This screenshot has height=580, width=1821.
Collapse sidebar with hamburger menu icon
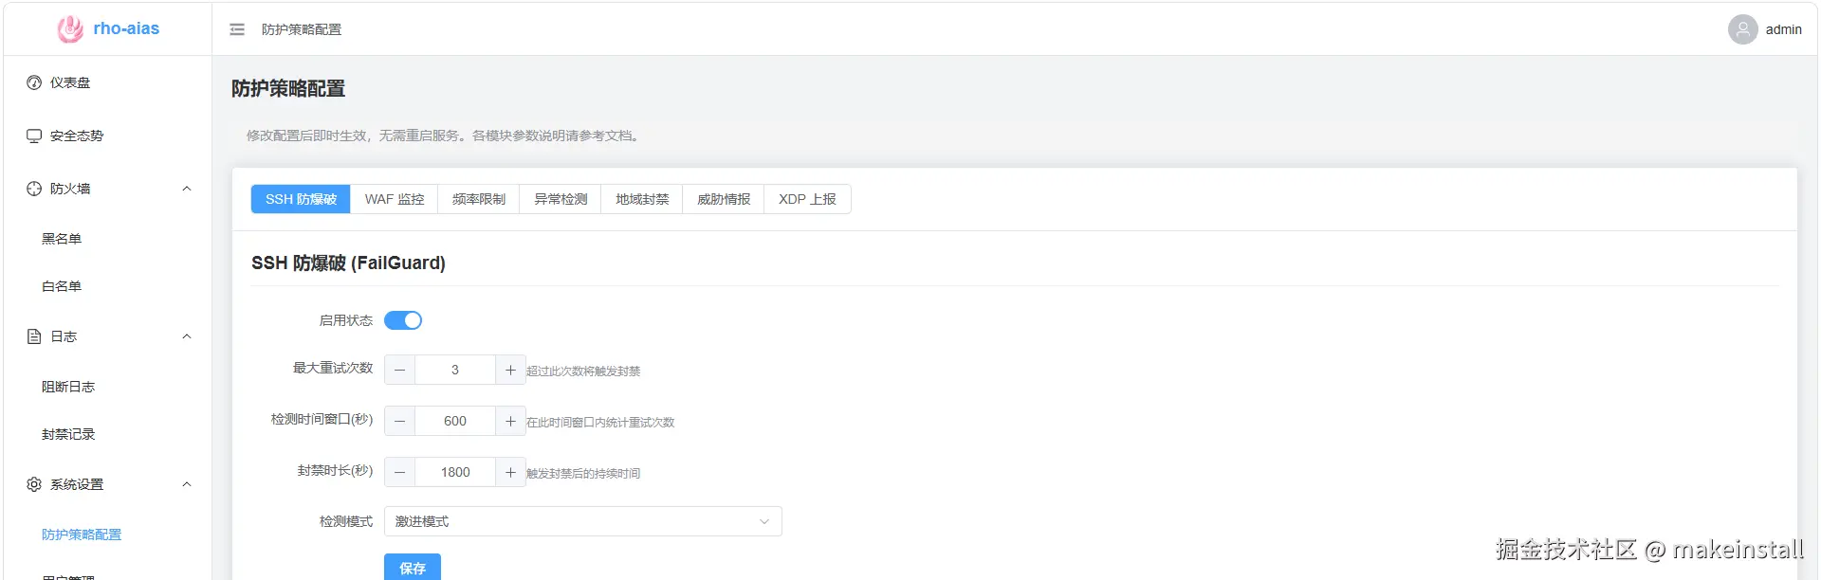tap(237, 29)
